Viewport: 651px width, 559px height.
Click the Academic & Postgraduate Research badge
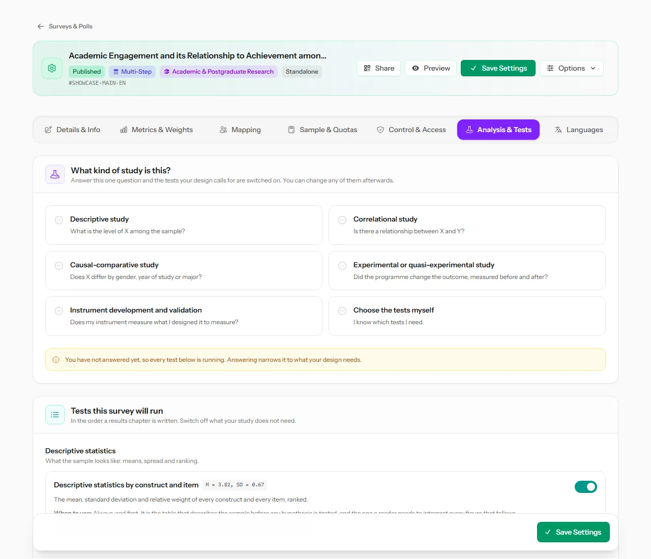click(219, 72)
